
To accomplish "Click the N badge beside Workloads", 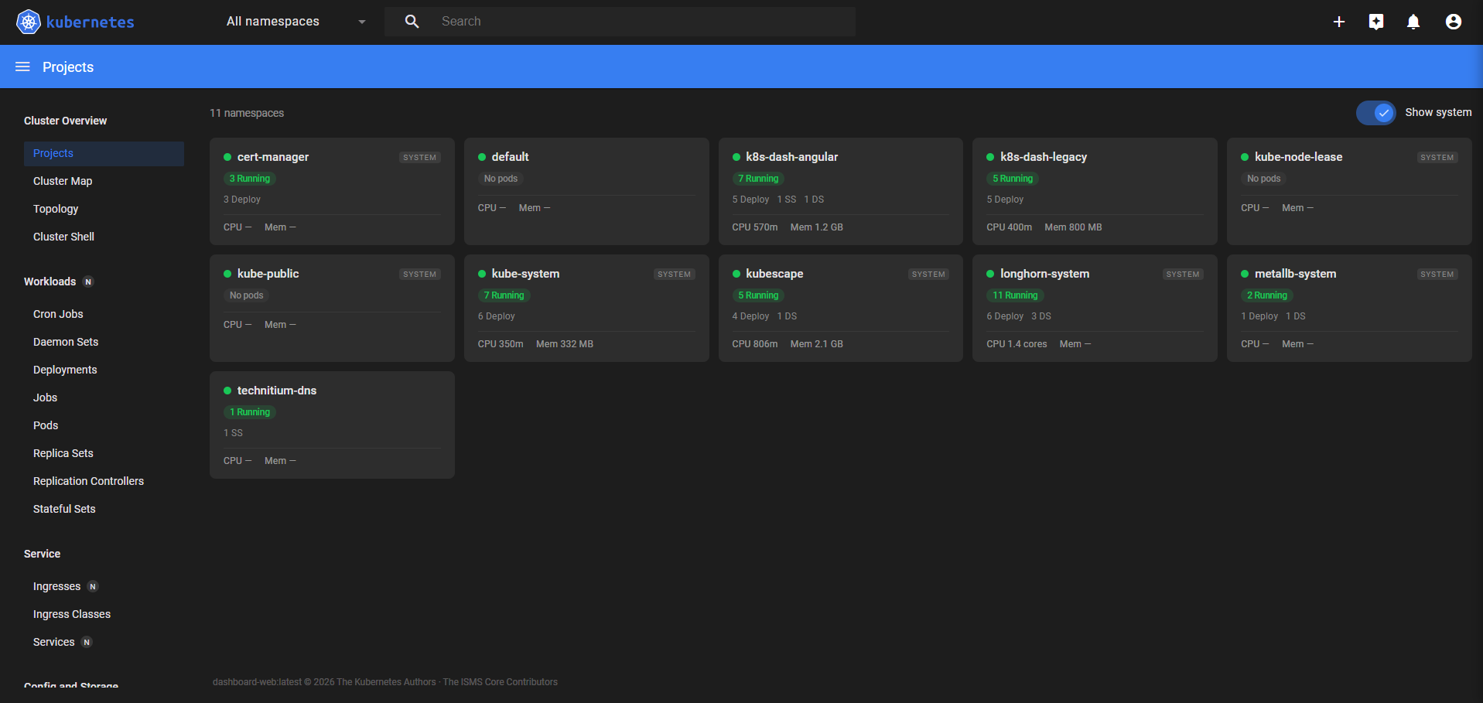I will point(88,282).
